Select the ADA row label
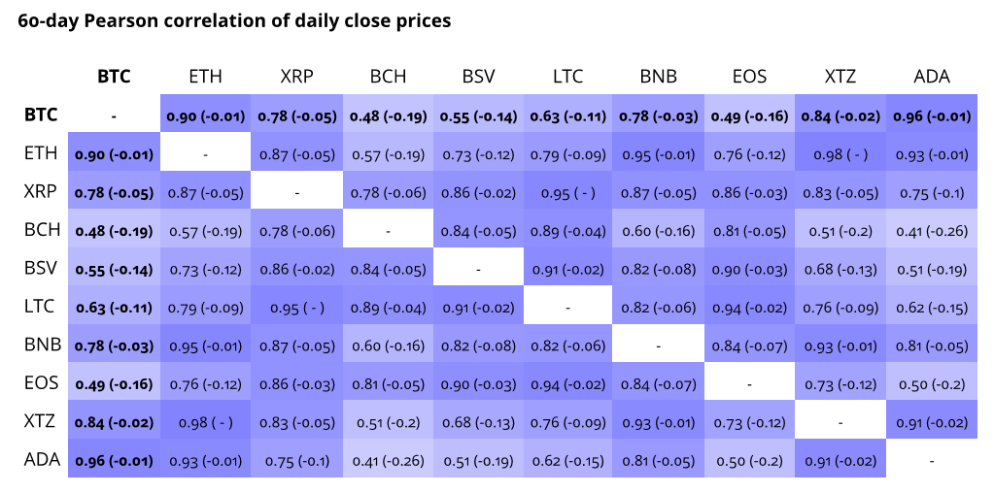Viewport: 994px width, 493px height. click(42, 460)
